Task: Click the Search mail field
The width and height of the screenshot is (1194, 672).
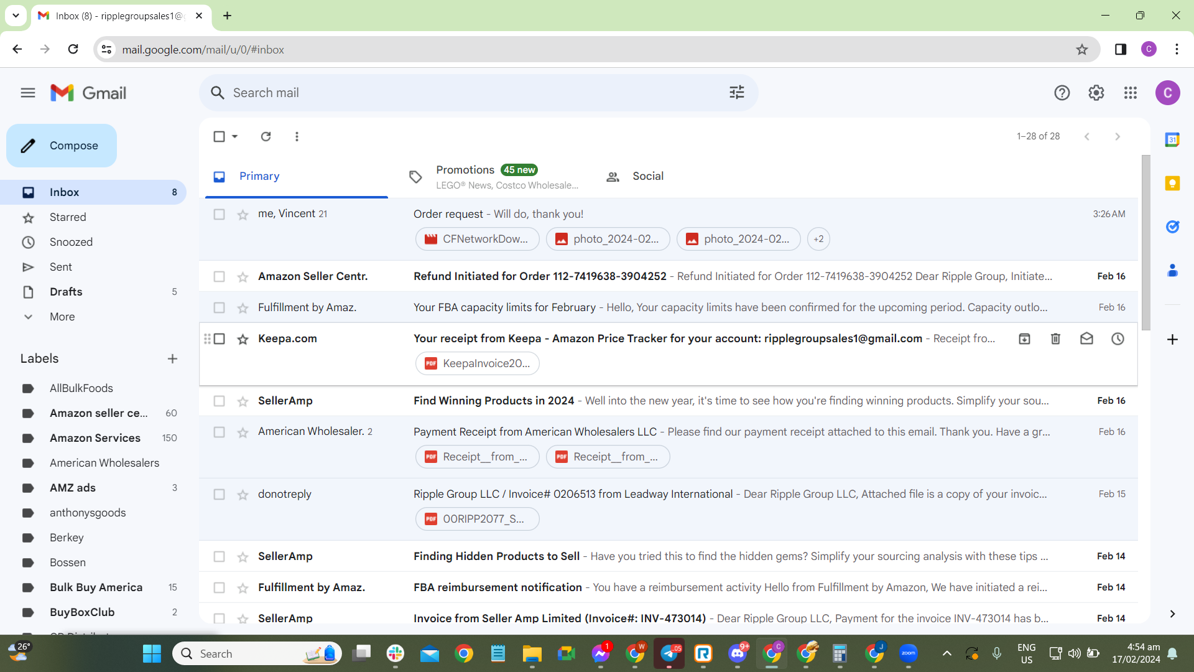Action: click(479, 93)
